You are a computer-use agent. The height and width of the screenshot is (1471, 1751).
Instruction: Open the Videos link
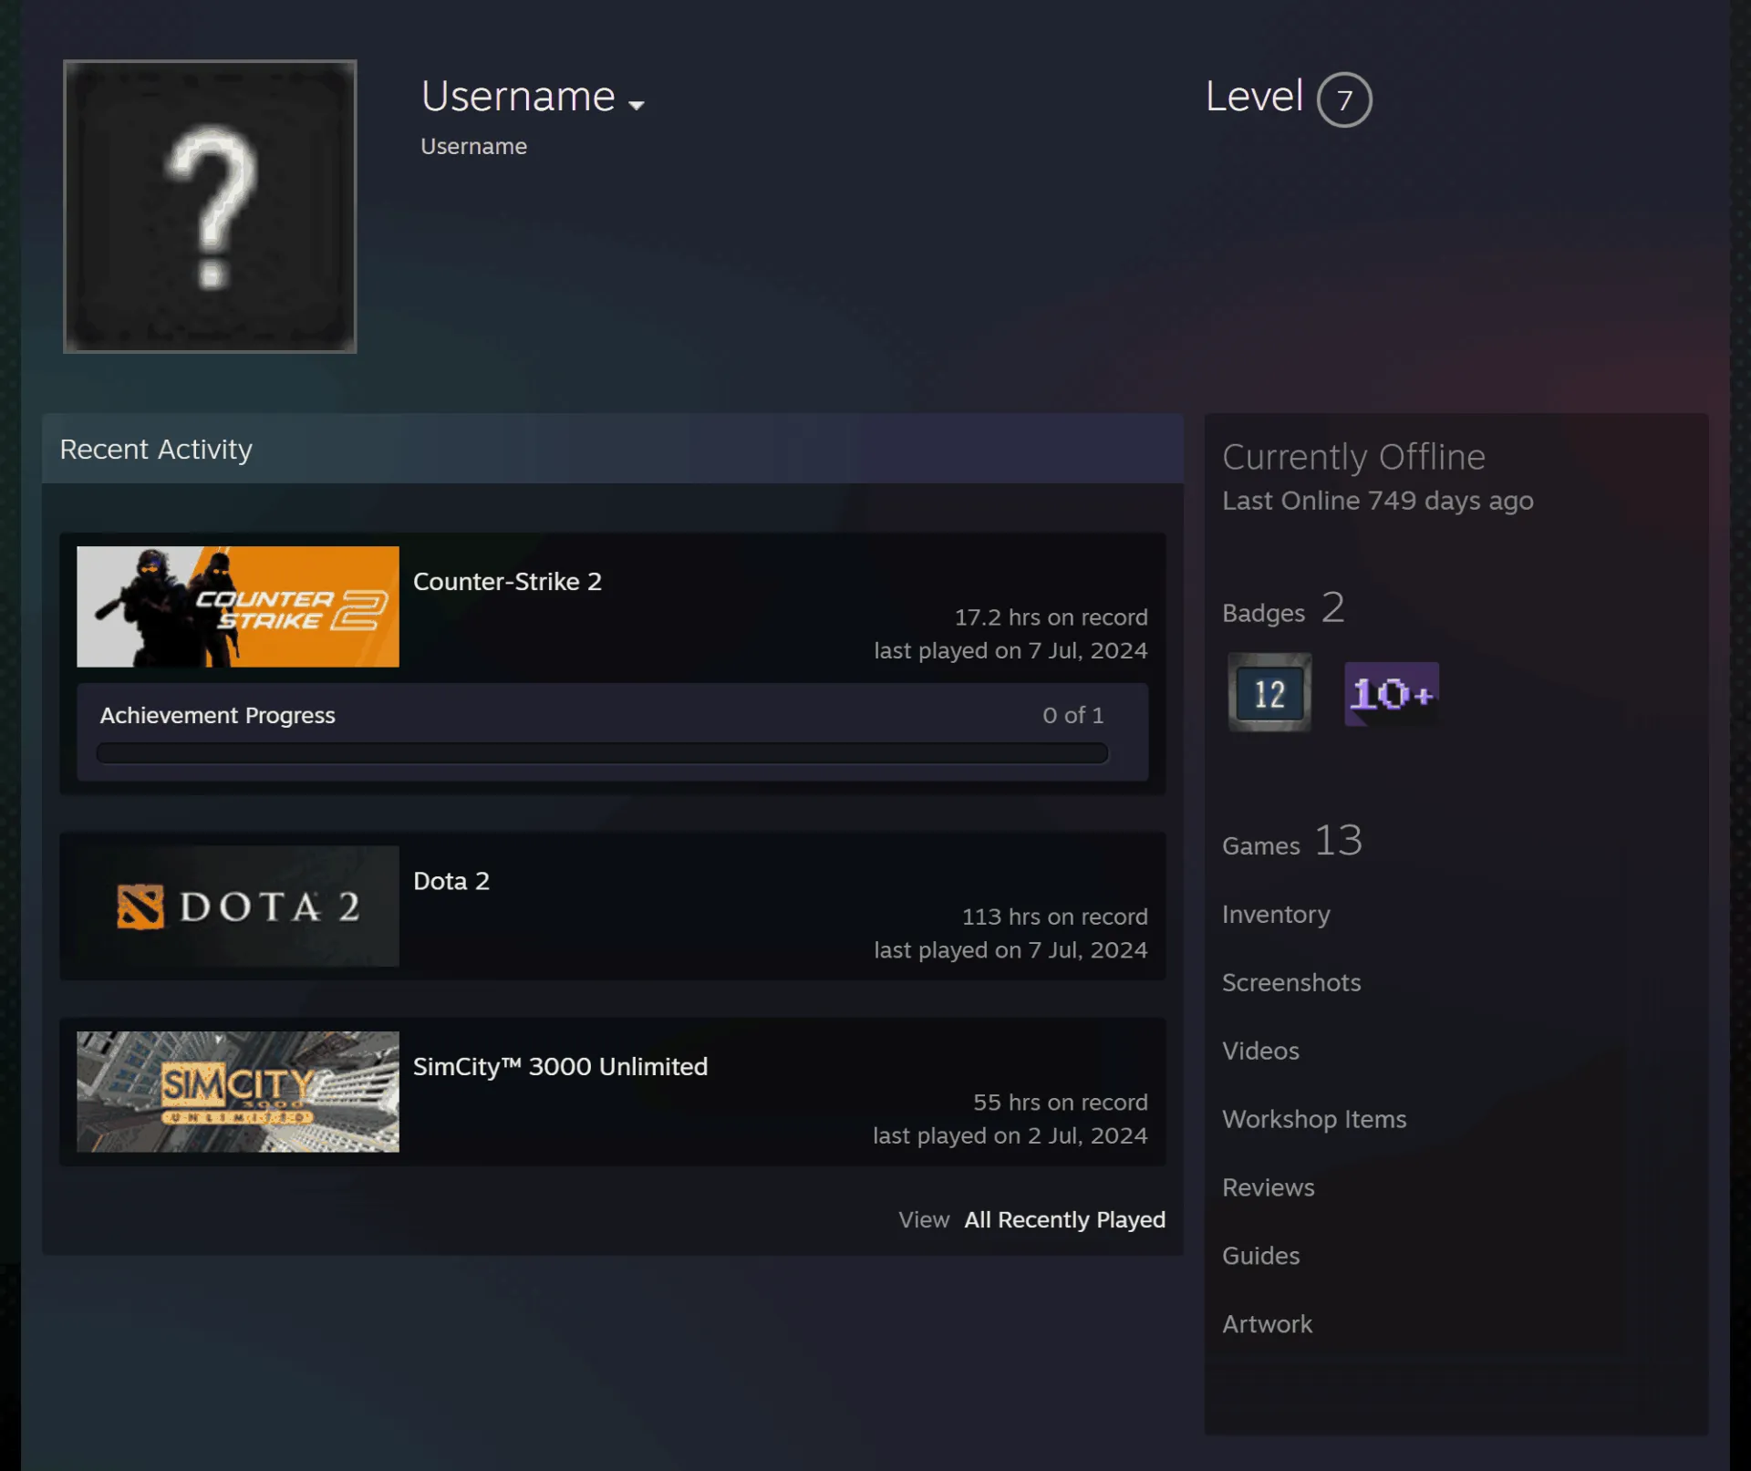[x=1260, y=1051]
